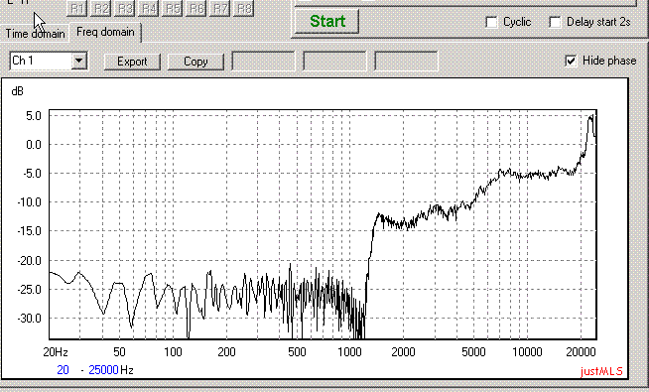This screenshot has width=649, height=392.
Task: Edit the upper frequency limit 25000
Action: click(x=103, y=369)
